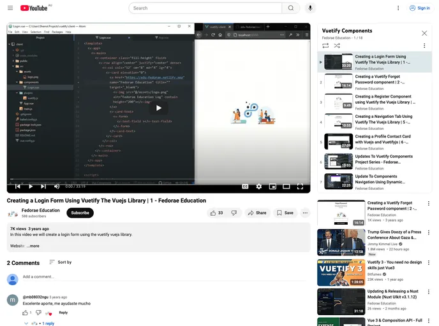Subscribe to Fedorae Education
The height and width of the screenshot is (326, 439).
pos(80,213)
